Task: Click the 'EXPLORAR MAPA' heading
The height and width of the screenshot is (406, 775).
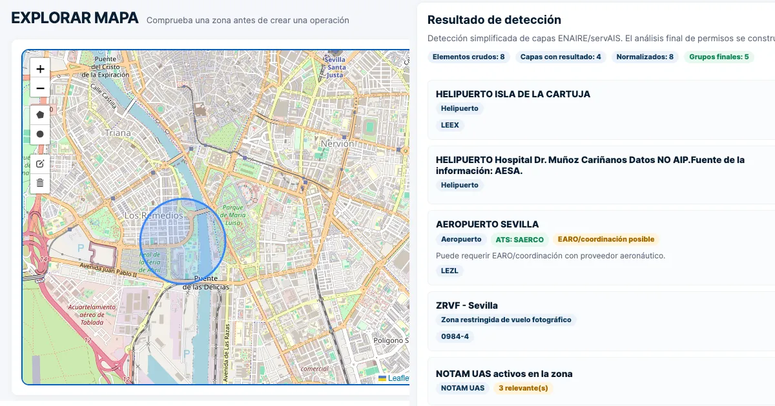Action: [x=75, y=18]
